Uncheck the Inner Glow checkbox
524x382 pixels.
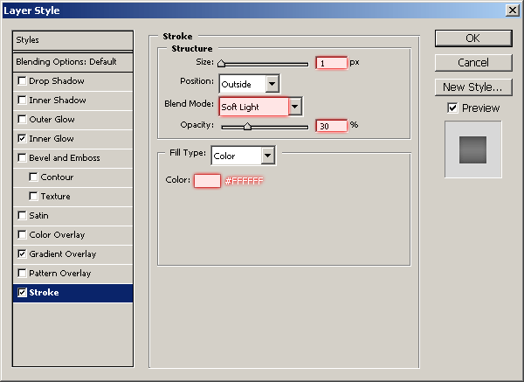pyautogui.click(x=22, y=138)
